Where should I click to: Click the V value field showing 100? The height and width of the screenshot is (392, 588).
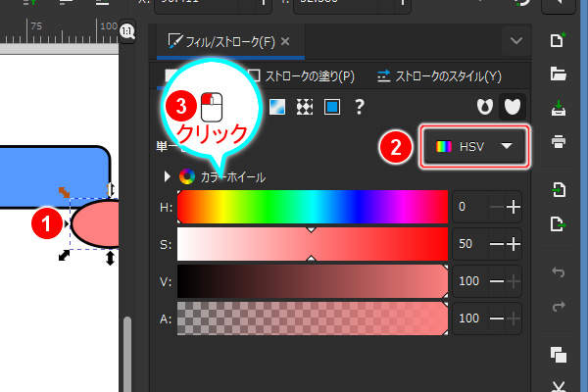coord(470,281)
